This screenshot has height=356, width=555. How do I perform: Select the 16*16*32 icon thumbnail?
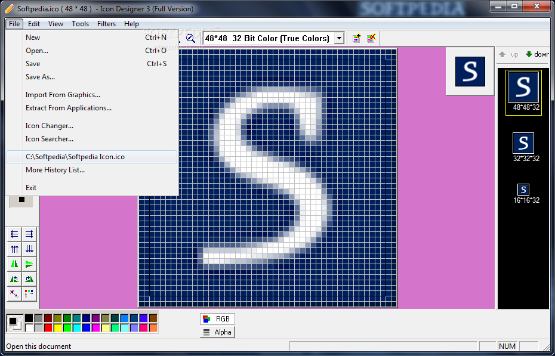tap(523, 190)
